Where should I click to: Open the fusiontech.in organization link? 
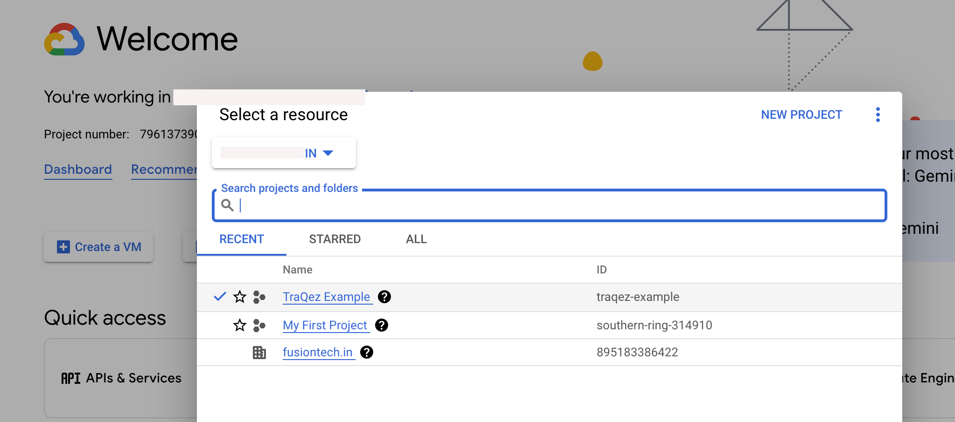click(x=317, y=353)
